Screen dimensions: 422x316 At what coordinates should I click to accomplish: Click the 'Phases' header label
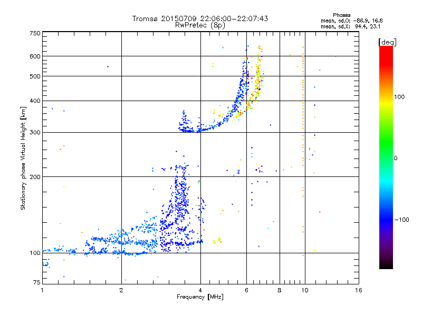click(341, 15)
